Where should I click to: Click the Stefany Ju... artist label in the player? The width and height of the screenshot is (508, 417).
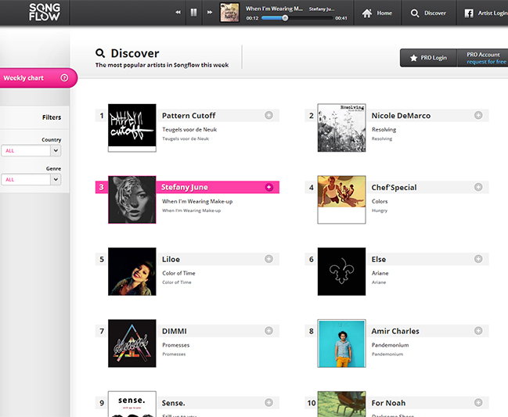coord(322,9)
